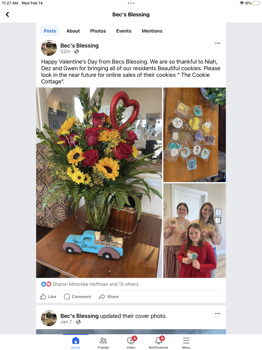The height and width of the screenshot is (350, 262).
Task: Open Bec's Blessing page name link on post
Action: [x=79, y=46]
